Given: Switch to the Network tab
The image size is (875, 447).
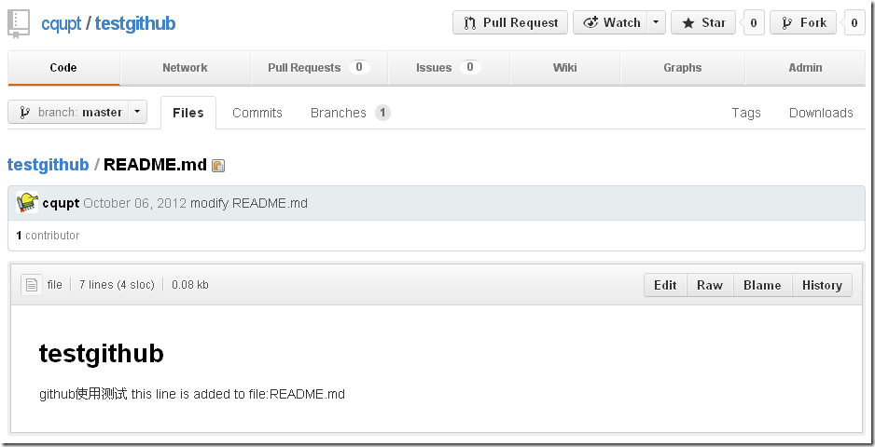Looking at the screenshot, I should point(185,68).
